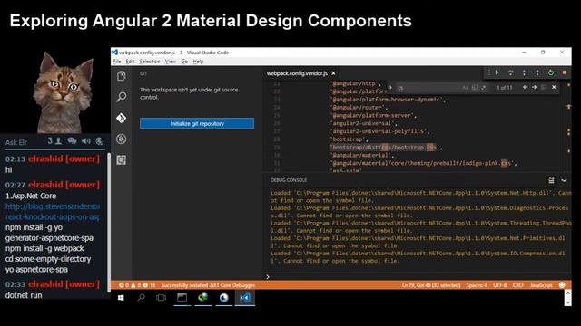This screenshot has height=326, width=581.
Task: Open the Windows Start menu
Action: click(x=121, y=298)
